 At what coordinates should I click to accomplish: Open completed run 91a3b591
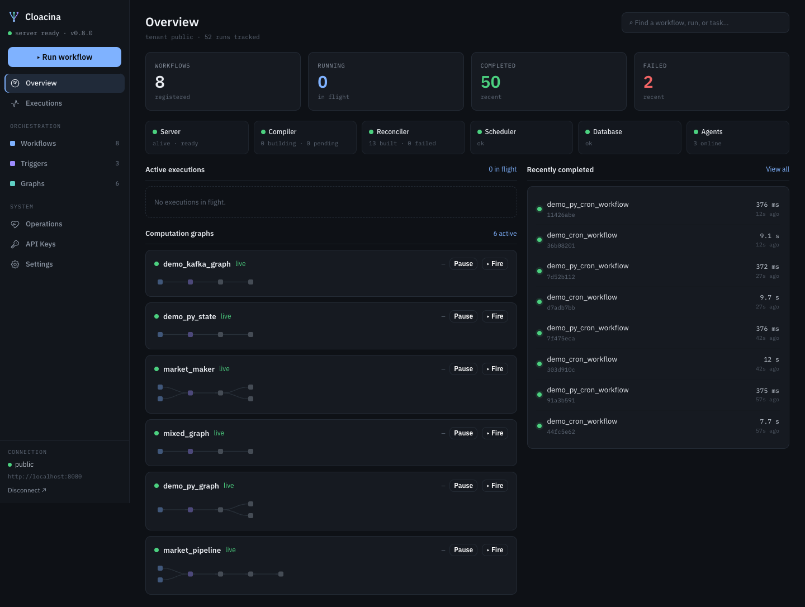tap(658, 395)
